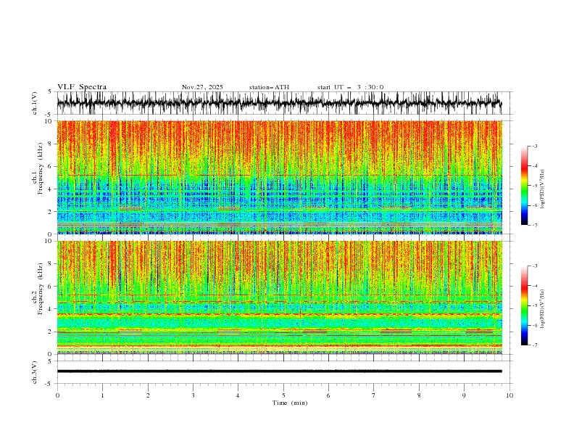Click the time axis tick label '10'

(x=509, y=395)
